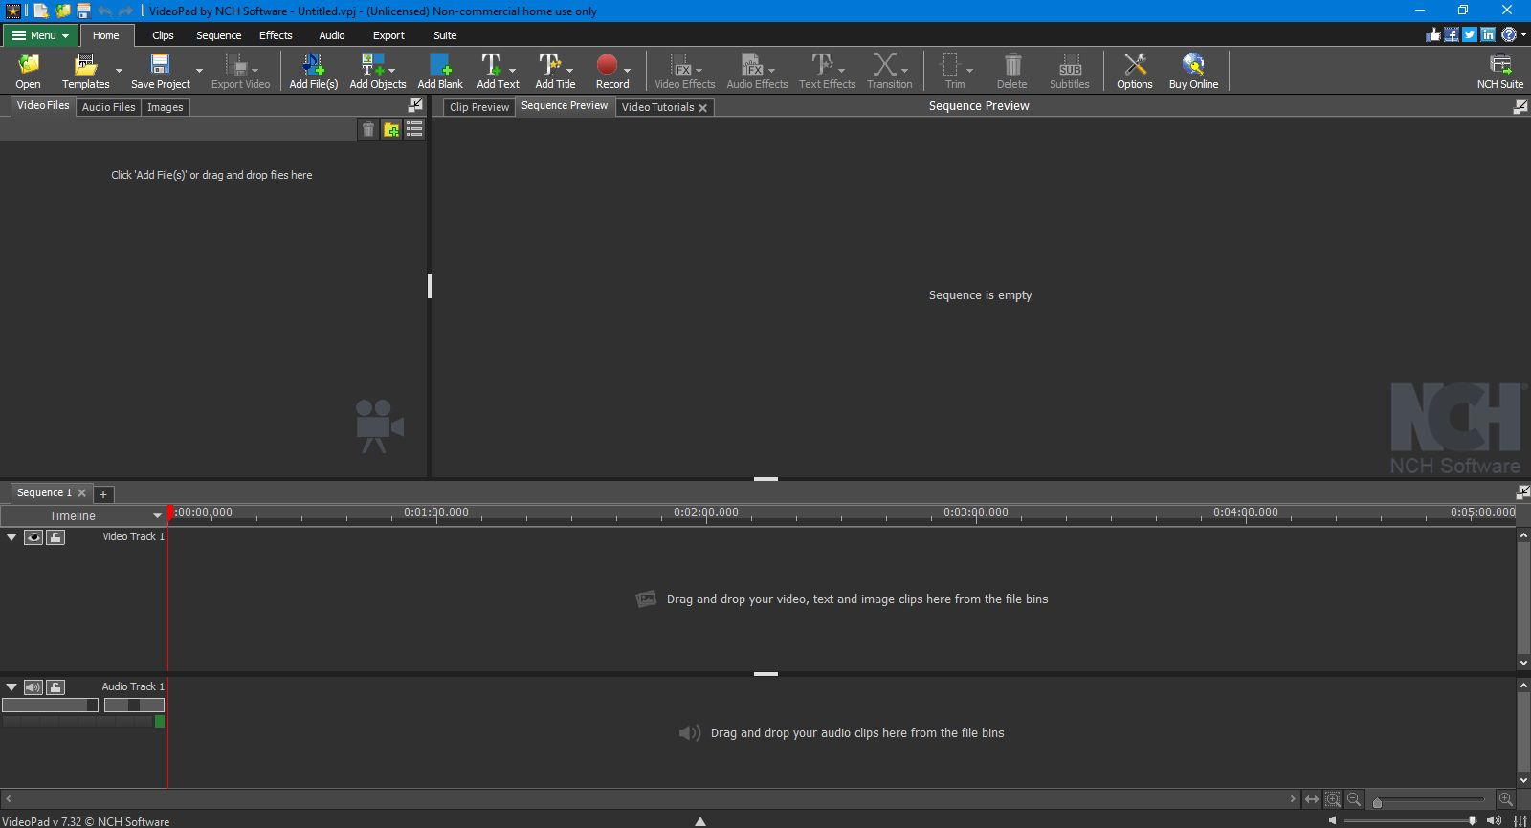Viewport: 1531px width, 828px height.
Task: Mute Audio Track 1 speaker toggle
Action: (33, 687)
